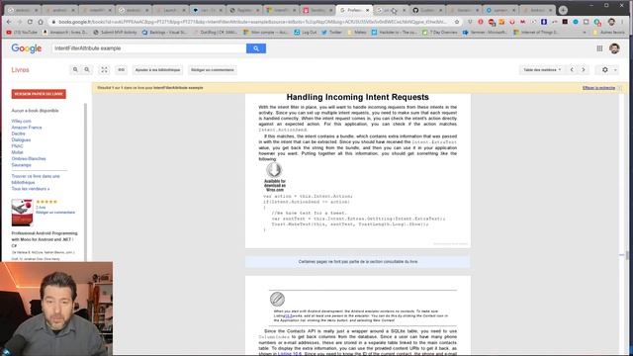Open the Google account avatar menu
The width and height of the screenshot is (633, 356).
[x=614, y=48]
